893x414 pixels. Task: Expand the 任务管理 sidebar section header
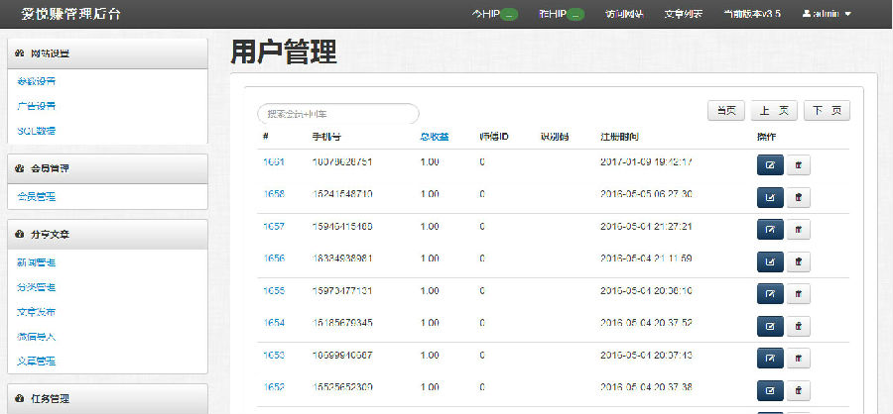pos(107,398)
